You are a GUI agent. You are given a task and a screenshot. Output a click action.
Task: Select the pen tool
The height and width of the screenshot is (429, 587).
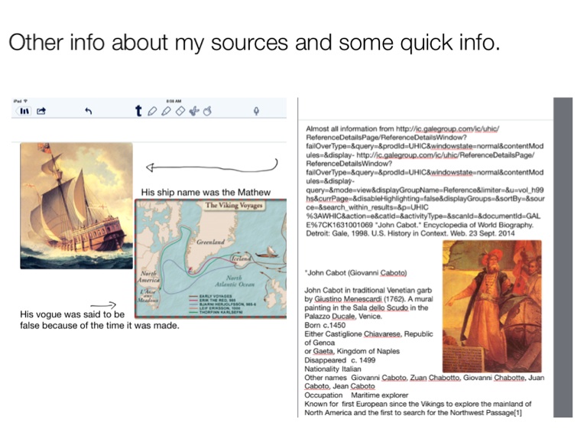click(152, 111)
